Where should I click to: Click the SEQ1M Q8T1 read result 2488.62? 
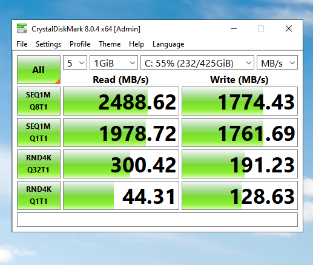click(121, 101)
